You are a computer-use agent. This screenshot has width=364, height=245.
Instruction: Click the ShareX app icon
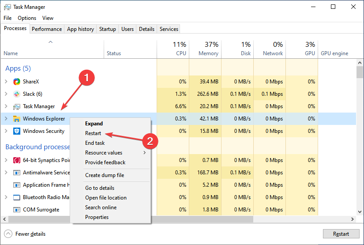[x=17, y=82]
